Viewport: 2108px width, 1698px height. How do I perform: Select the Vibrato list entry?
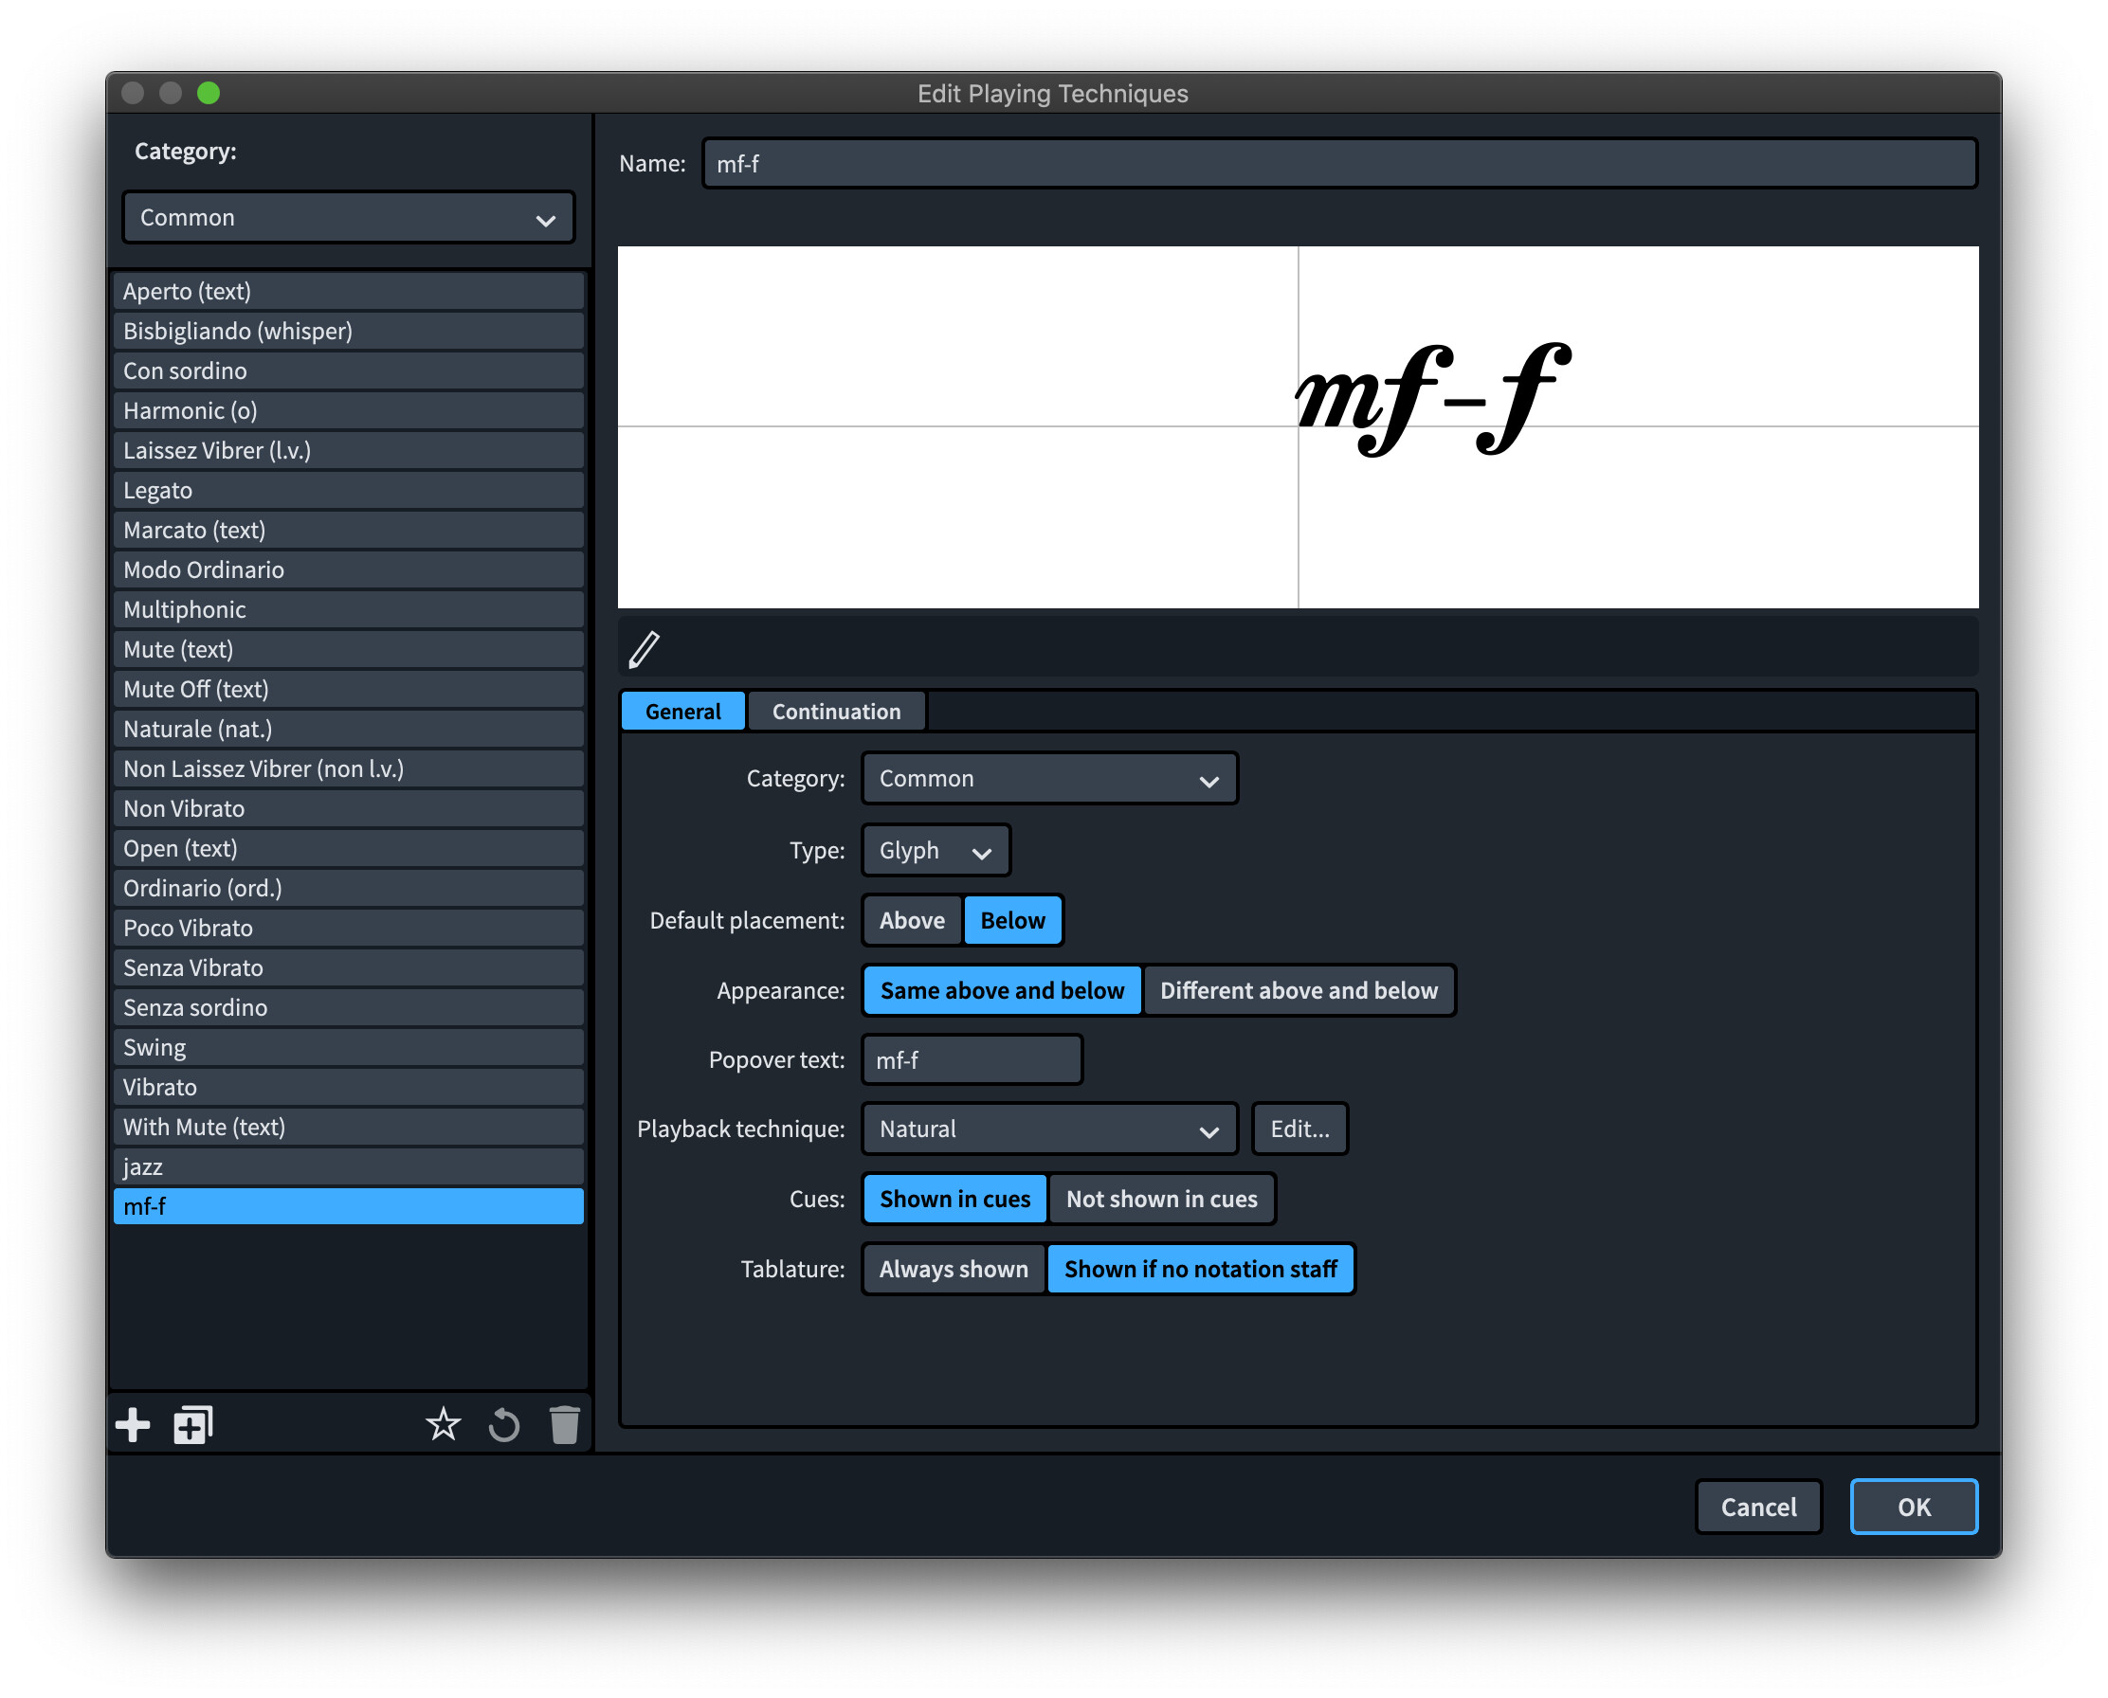tap(348, 1087)
